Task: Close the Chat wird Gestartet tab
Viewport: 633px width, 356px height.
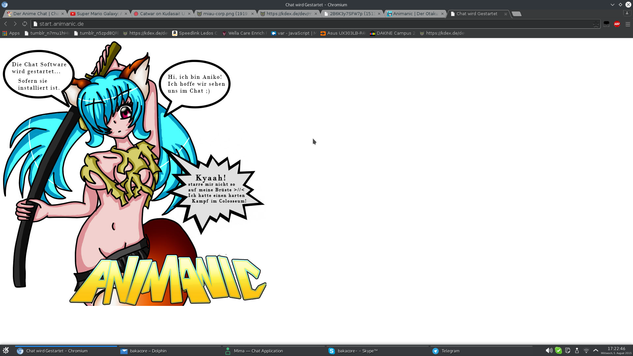Action: [506, 14]
